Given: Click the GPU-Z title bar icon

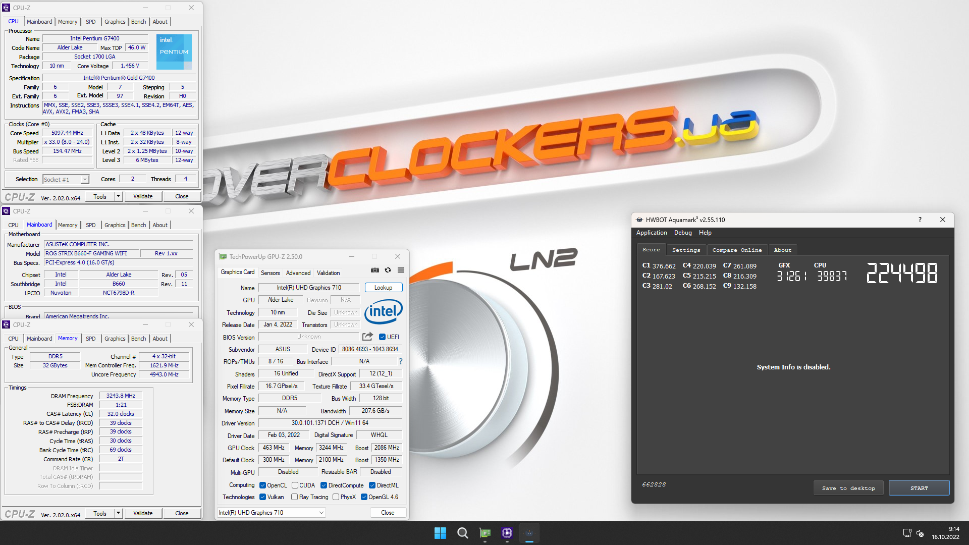Looking at the screenshot, I should coord(223,256).
